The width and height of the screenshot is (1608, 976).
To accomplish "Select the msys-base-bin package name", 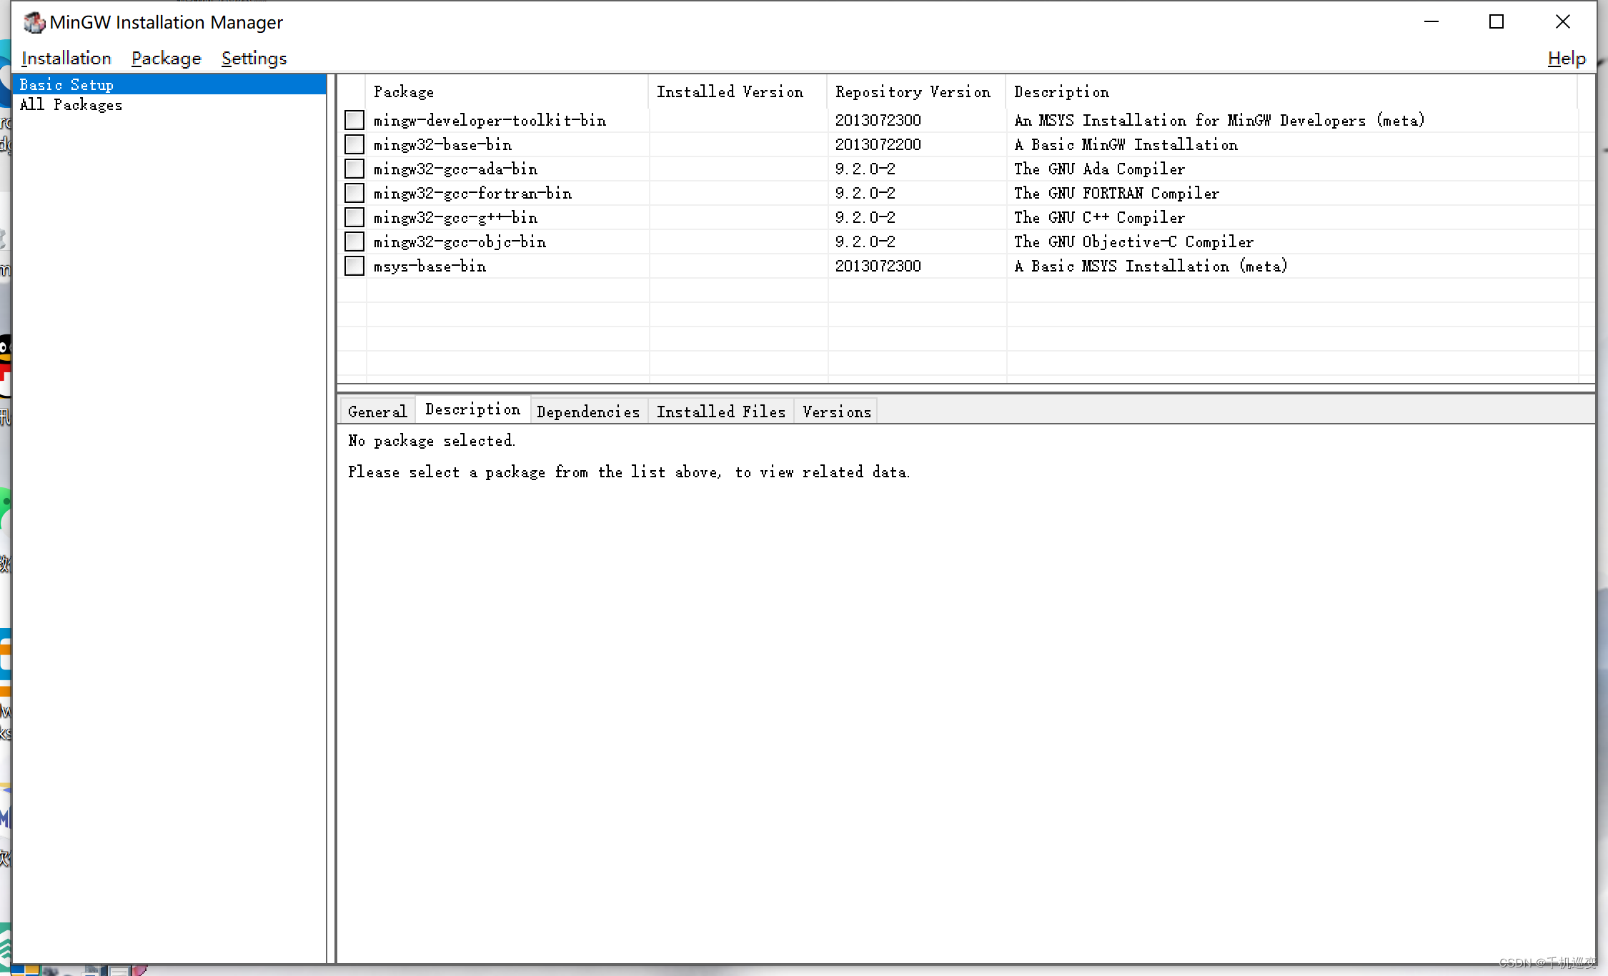I will pos(430,266).
